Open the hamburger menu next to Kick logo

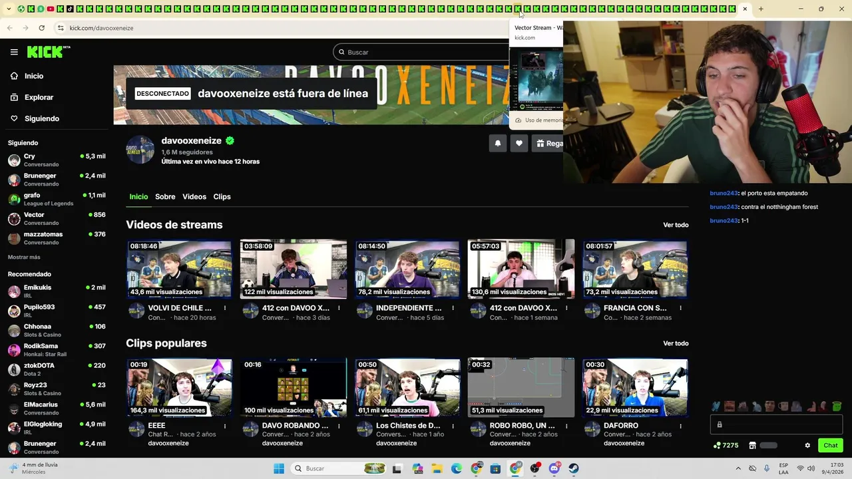tap(14, 52)
